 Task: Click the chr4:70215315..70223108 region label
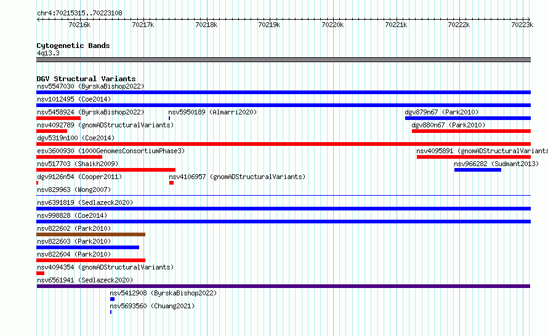(79, 14)
